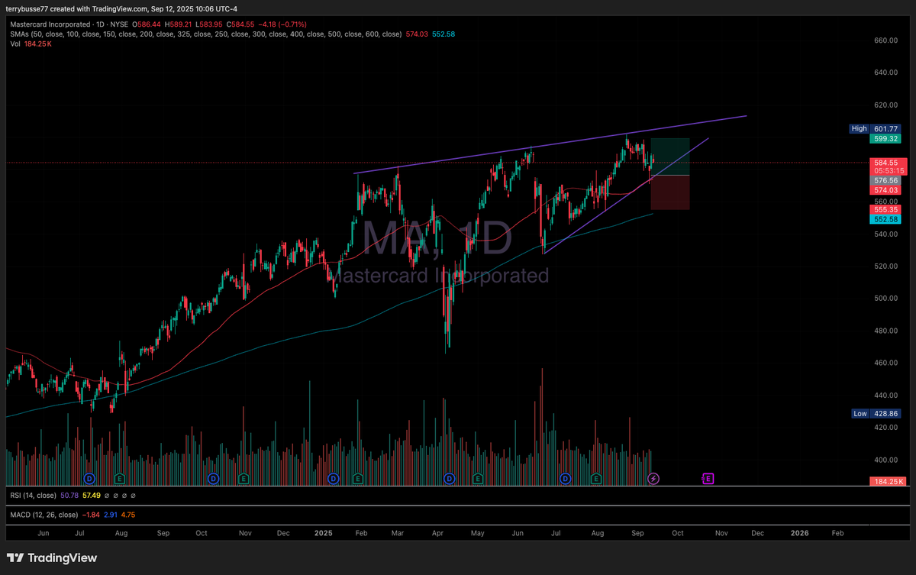The image size is (916, 575).
Task: Open the dividend marker near October 2024
Action: tap(213, 478)
